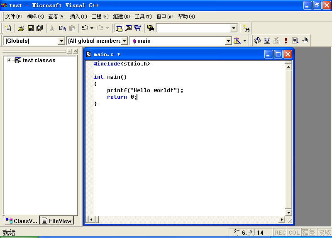Open file with folder icon
This screenshot has width=332, height=238.
[21, 28]
